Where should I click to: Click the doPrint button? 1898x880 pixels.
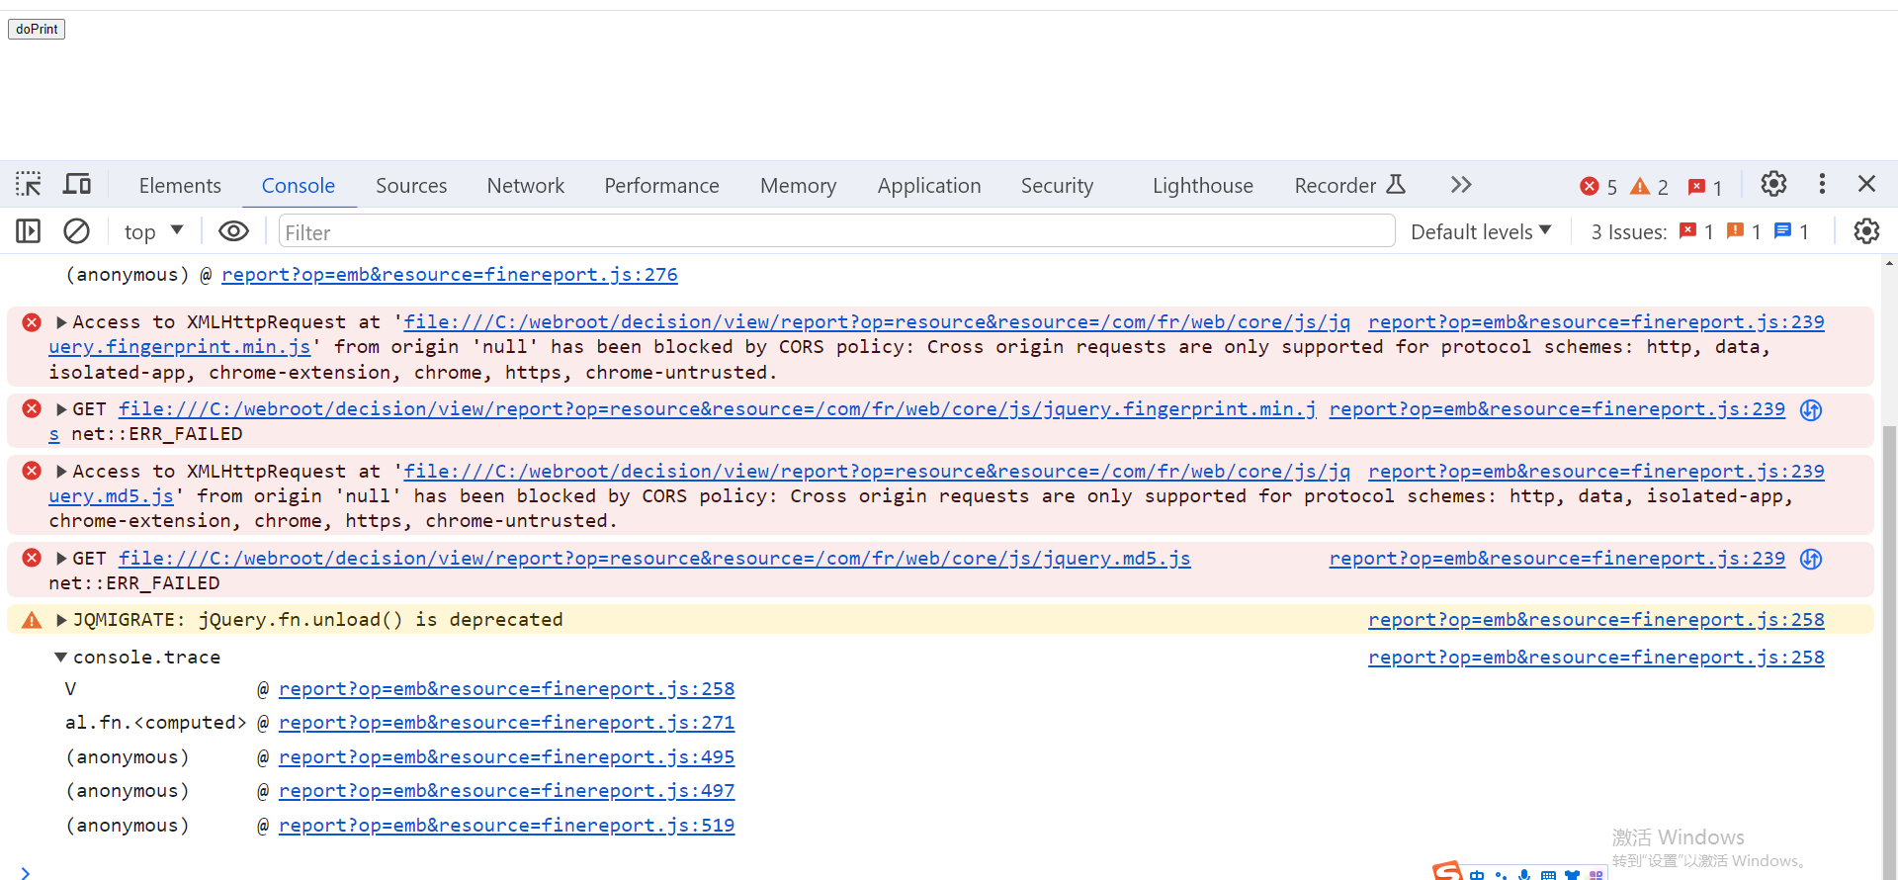37,29
